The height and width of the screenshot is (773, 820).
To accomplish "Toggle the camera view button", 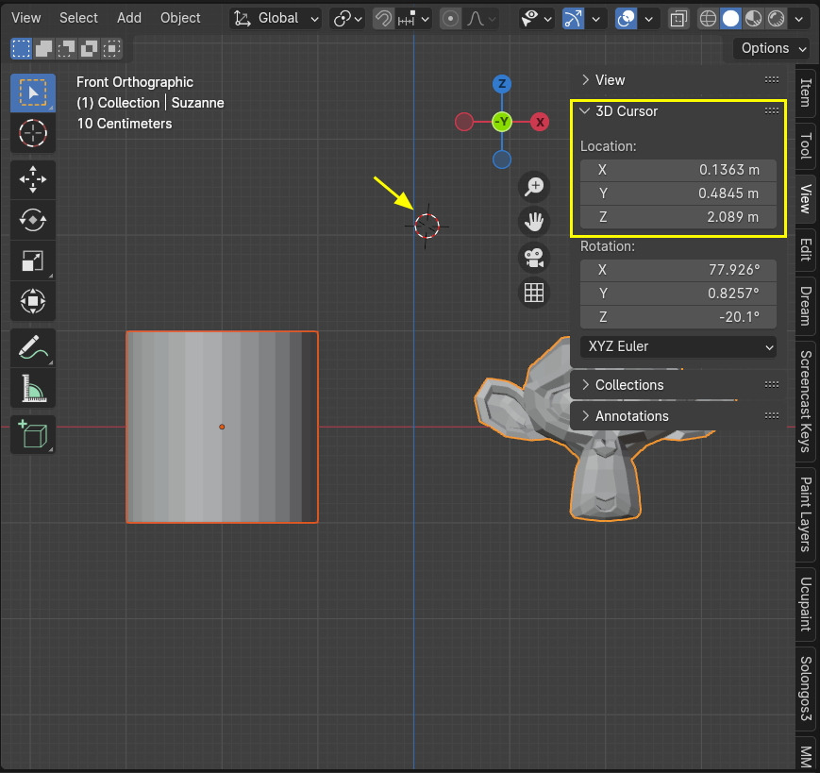I will pyautogui.click(x=534, y=258).
